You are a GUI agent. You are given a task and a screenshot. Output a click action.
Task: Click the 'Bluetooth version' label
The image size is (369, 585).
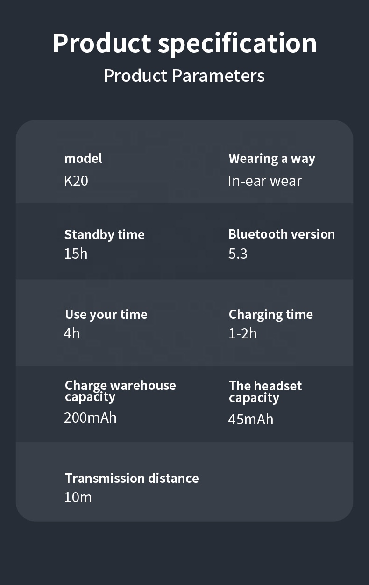tap(282, 234)
